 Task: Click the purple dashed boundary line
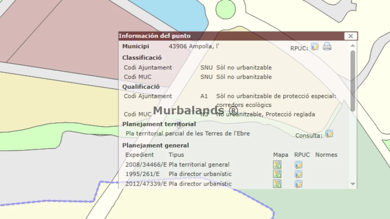click(x=46, y=201)
